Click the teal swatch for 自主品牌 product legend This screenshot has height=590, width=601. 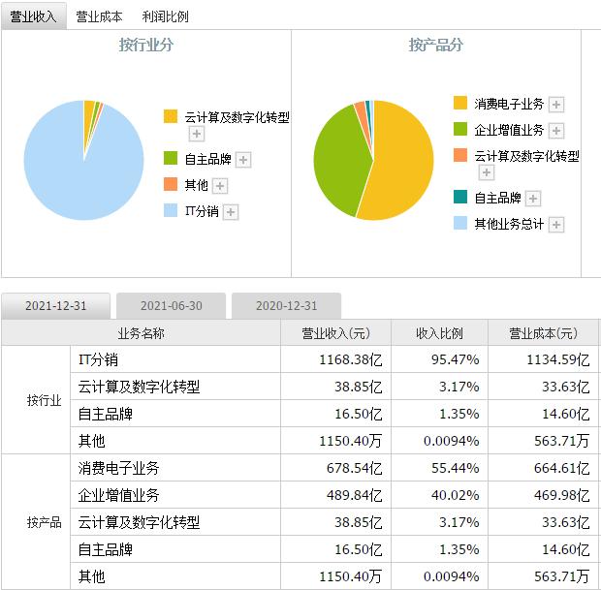[x=460, y=197]
